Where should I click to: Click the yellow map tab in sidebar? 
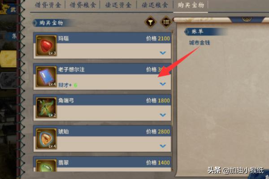tap(9, 59)
